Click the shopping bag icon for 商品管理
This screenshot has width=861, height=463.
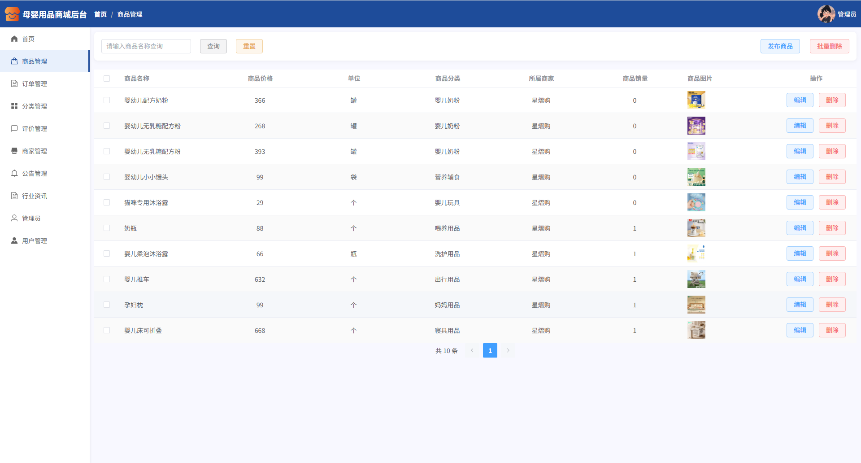(x=14, y=61)
